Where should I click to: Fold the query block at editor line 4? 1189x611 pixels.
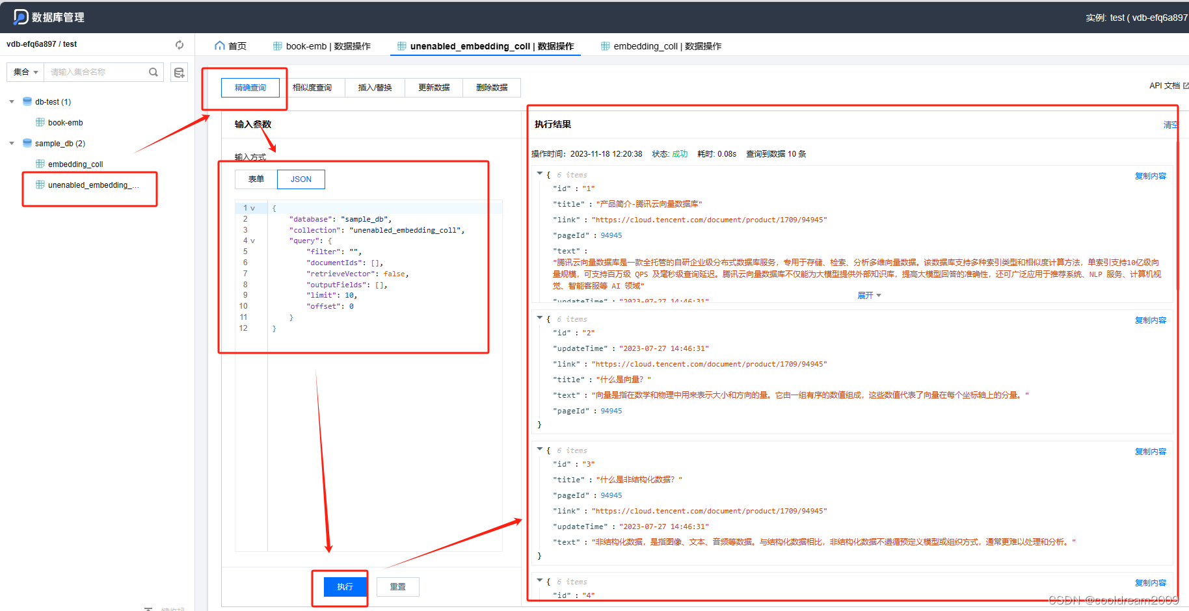253,241
